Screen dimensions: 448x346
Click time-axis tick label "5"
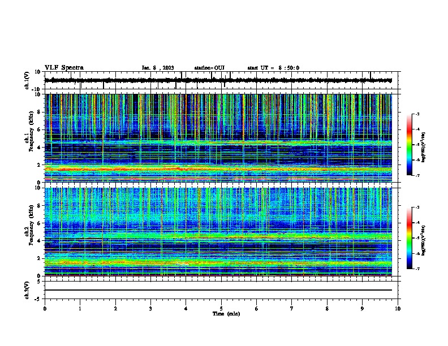point(221,309)
